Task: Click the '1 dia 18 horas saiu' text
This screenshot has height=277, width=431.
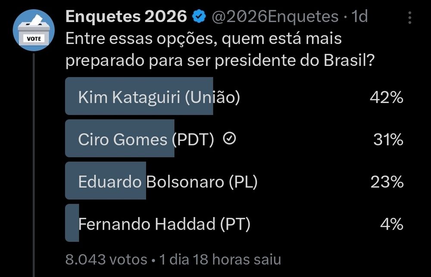Action: (x=220, y=259)
